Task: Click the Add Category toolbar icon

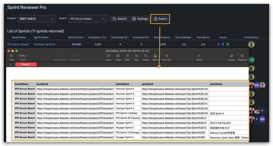Action: (60, 56)
